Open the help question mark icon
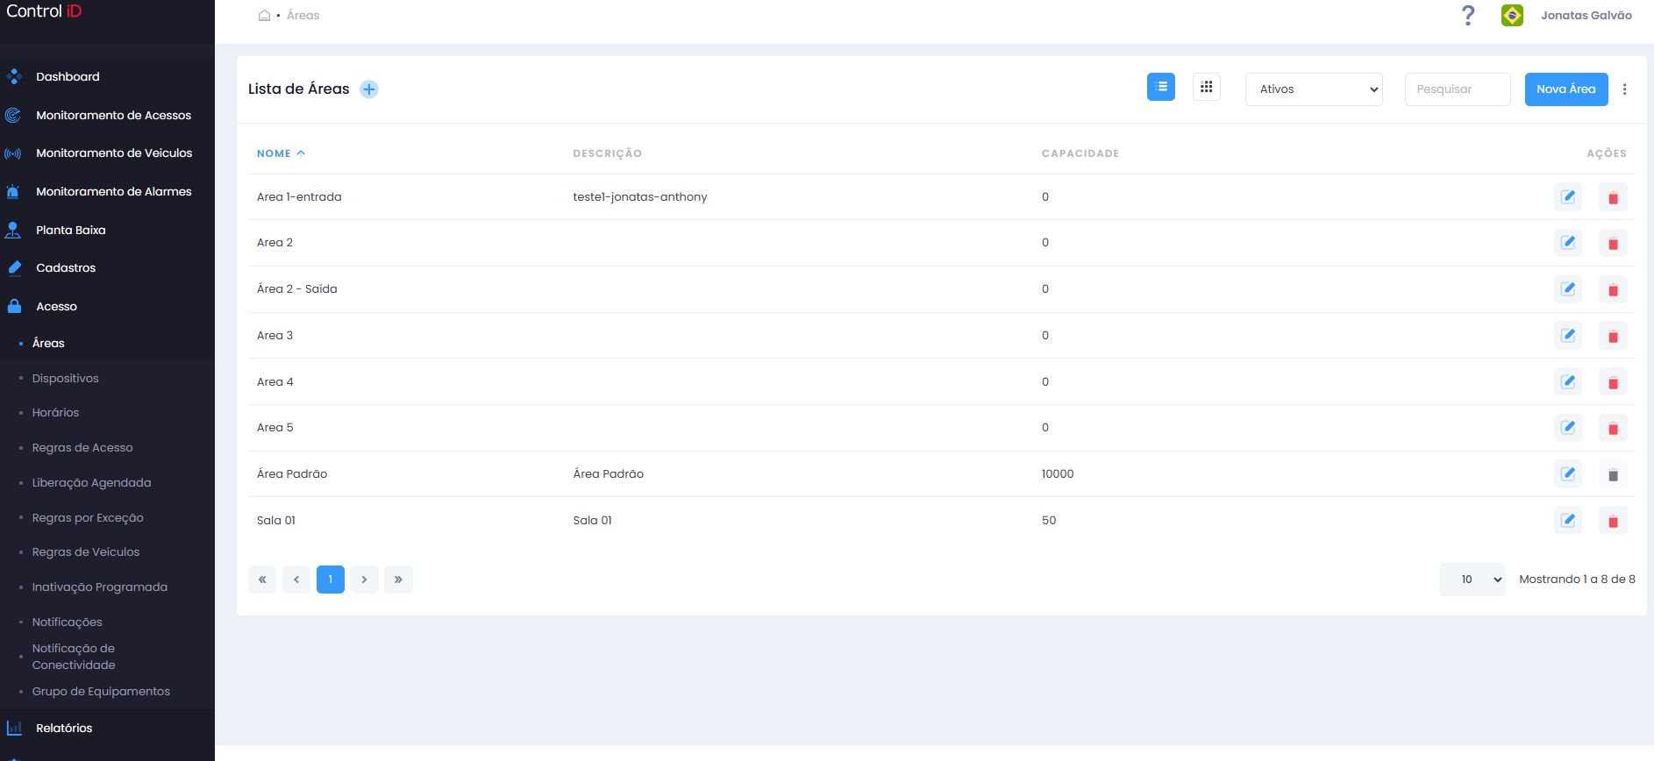Viewport: 1654px width, 761px height. 1468,15
